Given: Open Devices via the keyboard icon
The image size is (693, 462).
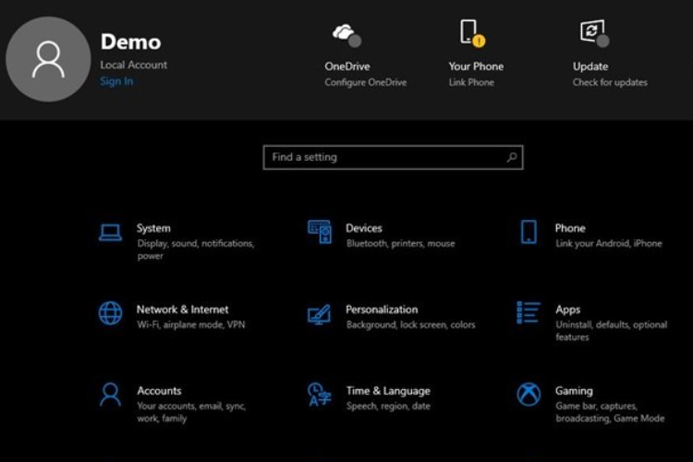Looking at the screenshot, I should click(x=320, y=232).
